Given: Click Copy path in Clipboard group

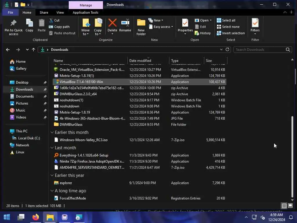Looking at the screenshot, I should click(x=59, y=27).
